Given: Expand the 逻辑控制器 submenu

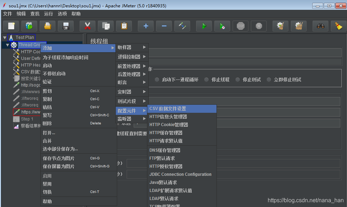Looking at the screenshot, I should pos(132,57).
